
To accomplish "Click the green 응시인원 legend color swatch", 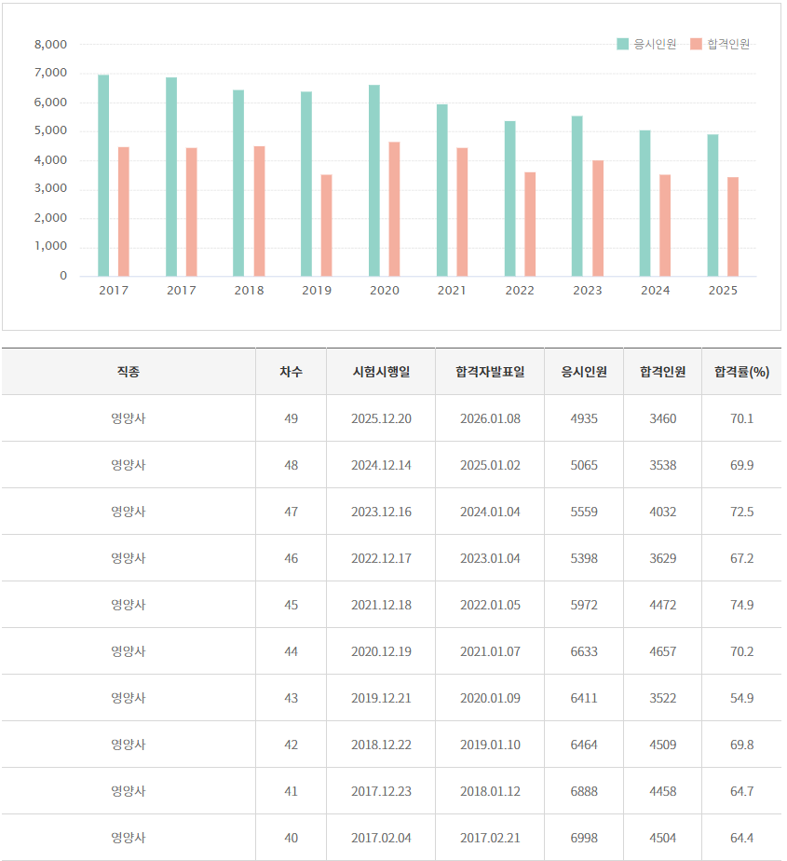I will 622,44.
